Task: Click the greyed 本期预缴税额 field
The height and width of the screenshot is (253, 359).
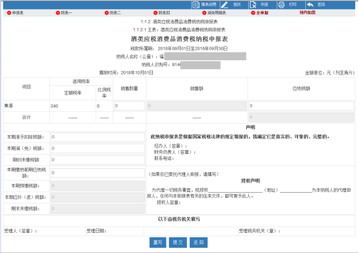Action: (98, 186)
